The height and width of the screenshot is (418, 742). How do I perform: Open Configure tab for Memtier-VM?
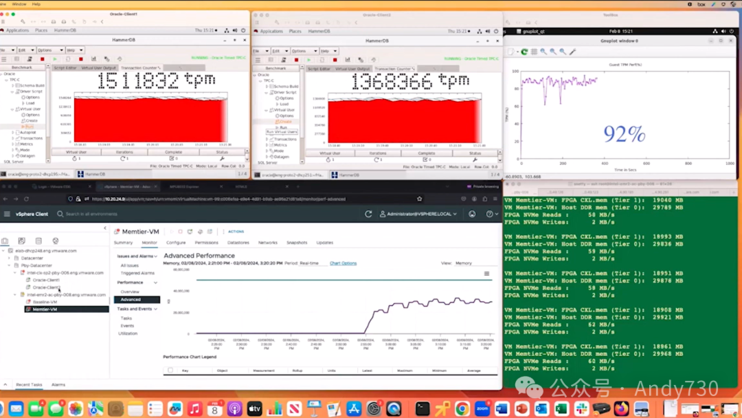[x=176, y=243]
